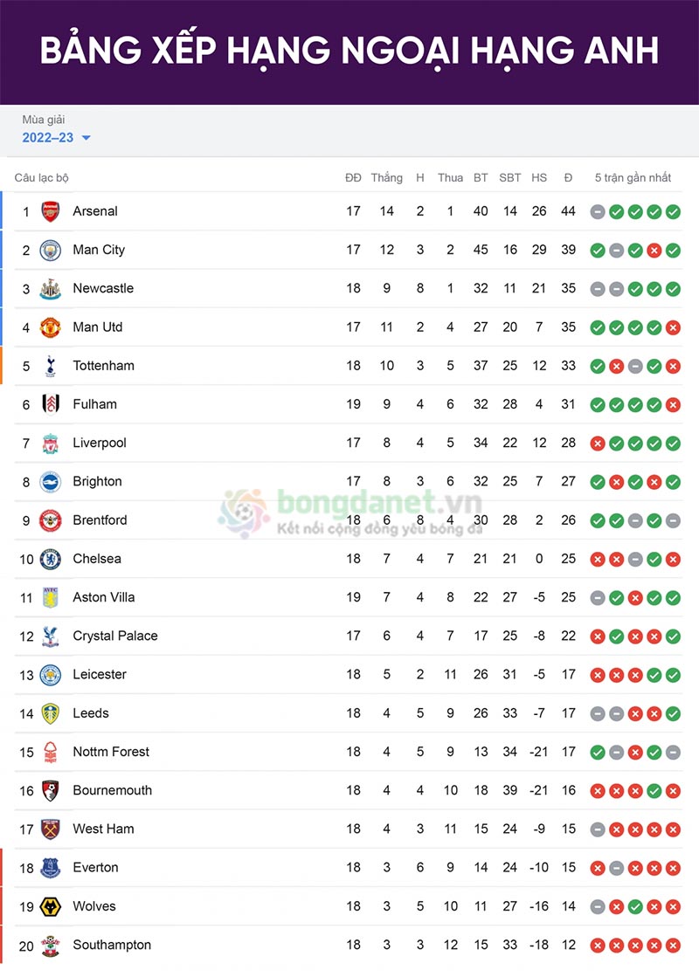Click the Mùa giải season selector label
699x977 pixels.
click(44, 120)
